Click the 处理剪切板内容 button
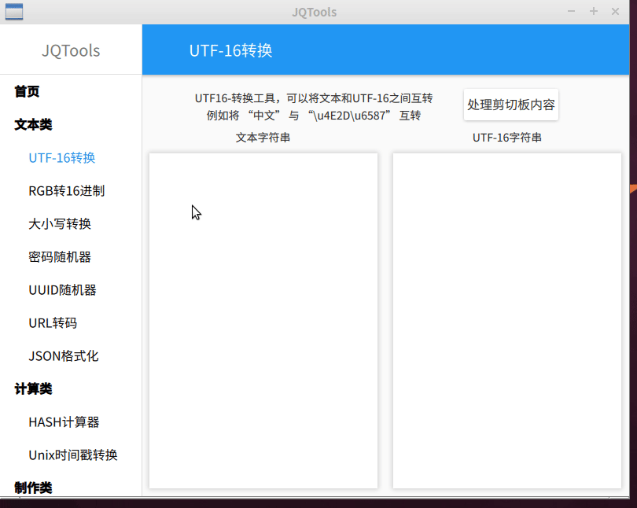 (x=511, y=105)
